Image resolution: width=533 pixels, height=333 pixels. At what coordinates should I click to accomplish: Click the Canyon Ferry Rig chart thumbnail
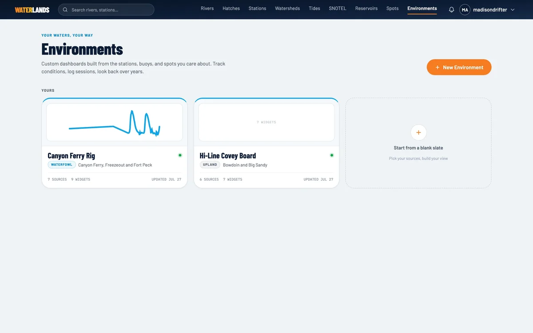pos(115,122)
